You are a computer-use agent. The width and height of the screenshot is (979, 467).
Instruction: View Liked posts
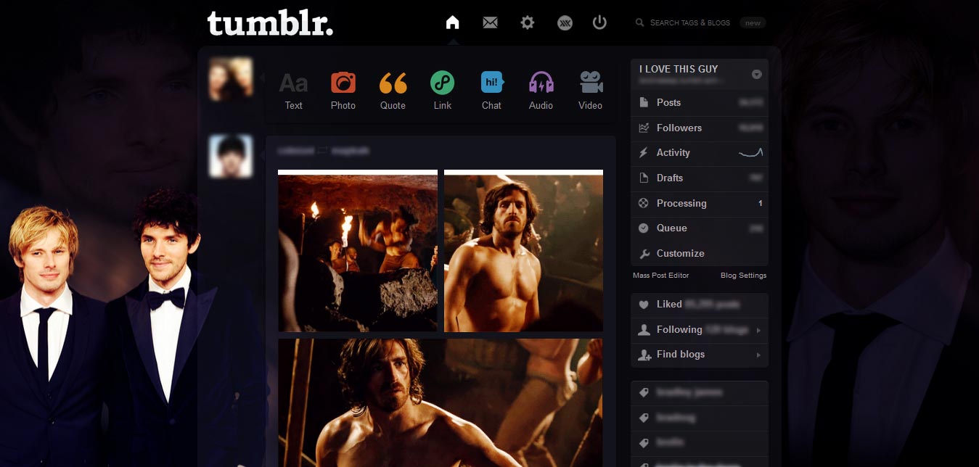[700, 305]
